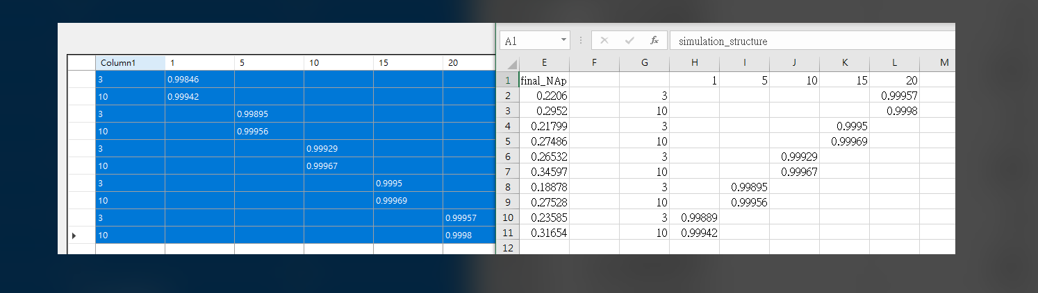Viewport: 1038px width, 293px height.
Task: Click the formula bar containing simulation_structure
Action: pyautogui.click(x=812, y=41)
